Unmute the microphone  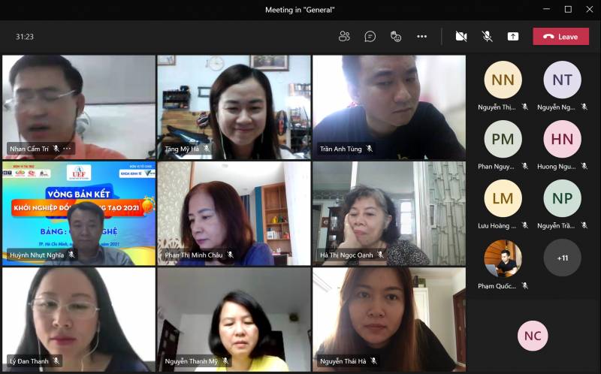pos(487,36)
